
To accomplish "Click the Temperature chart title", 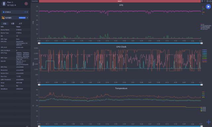I will click(121, 88).
